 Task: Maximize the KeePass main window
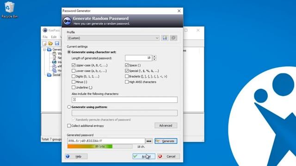point(186,30)
